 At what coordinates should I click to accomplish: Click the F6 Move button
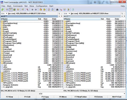tap(63, 97)
